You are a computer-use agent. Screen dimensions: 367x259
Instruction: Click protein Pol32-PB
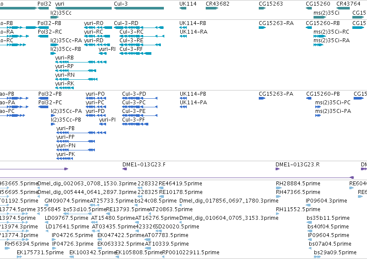tap(43, 98)
